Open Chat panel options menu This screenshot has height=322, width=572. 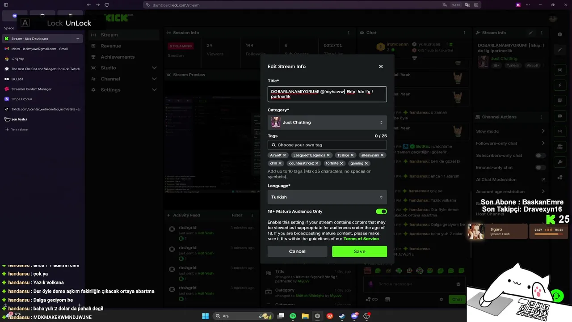click(465, 33)
